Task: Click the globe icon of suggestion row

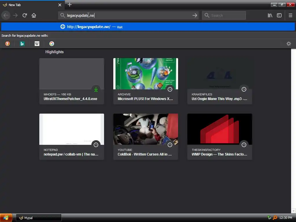Action: coord(63,27)
